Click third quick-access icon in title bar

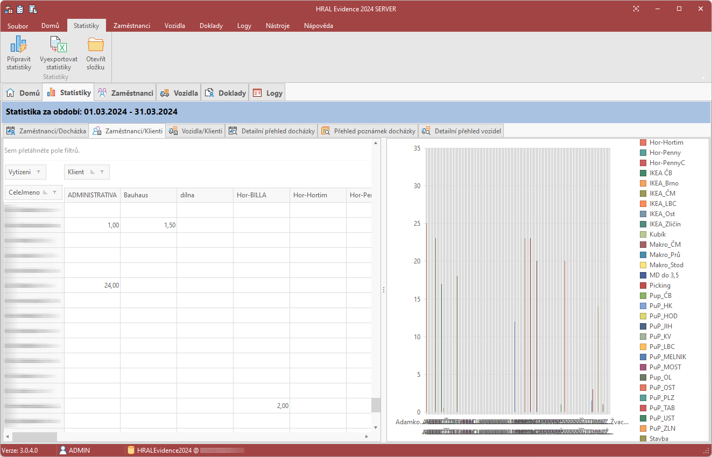pyautogui.click(x=33, y=9)
